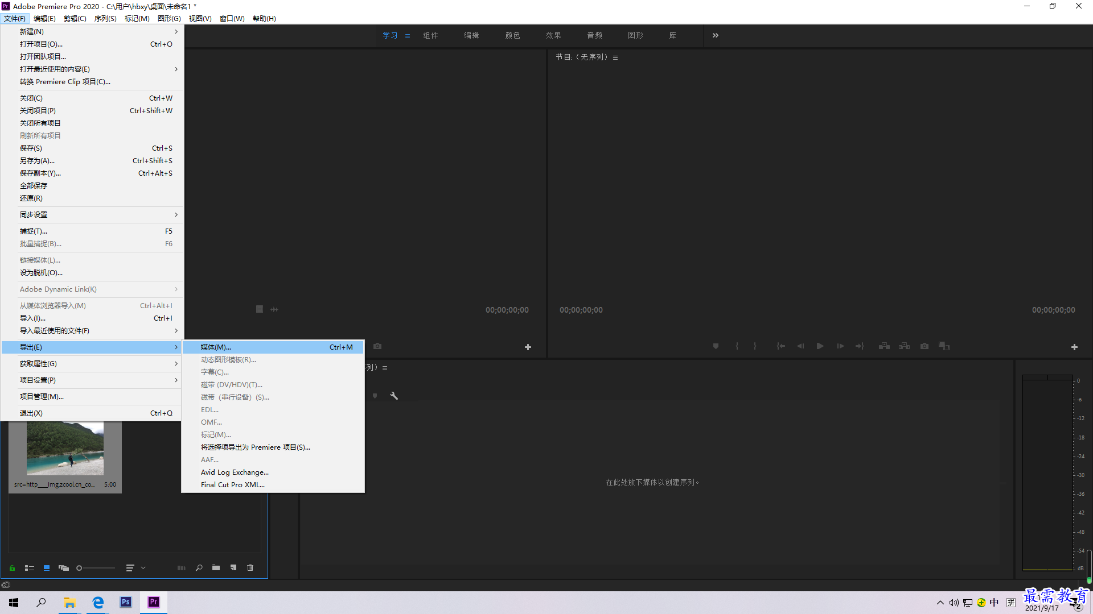Play program monitor
The height and width of the screenshot is (614, 1093).
pyautogui.click(x=820, y=346)
